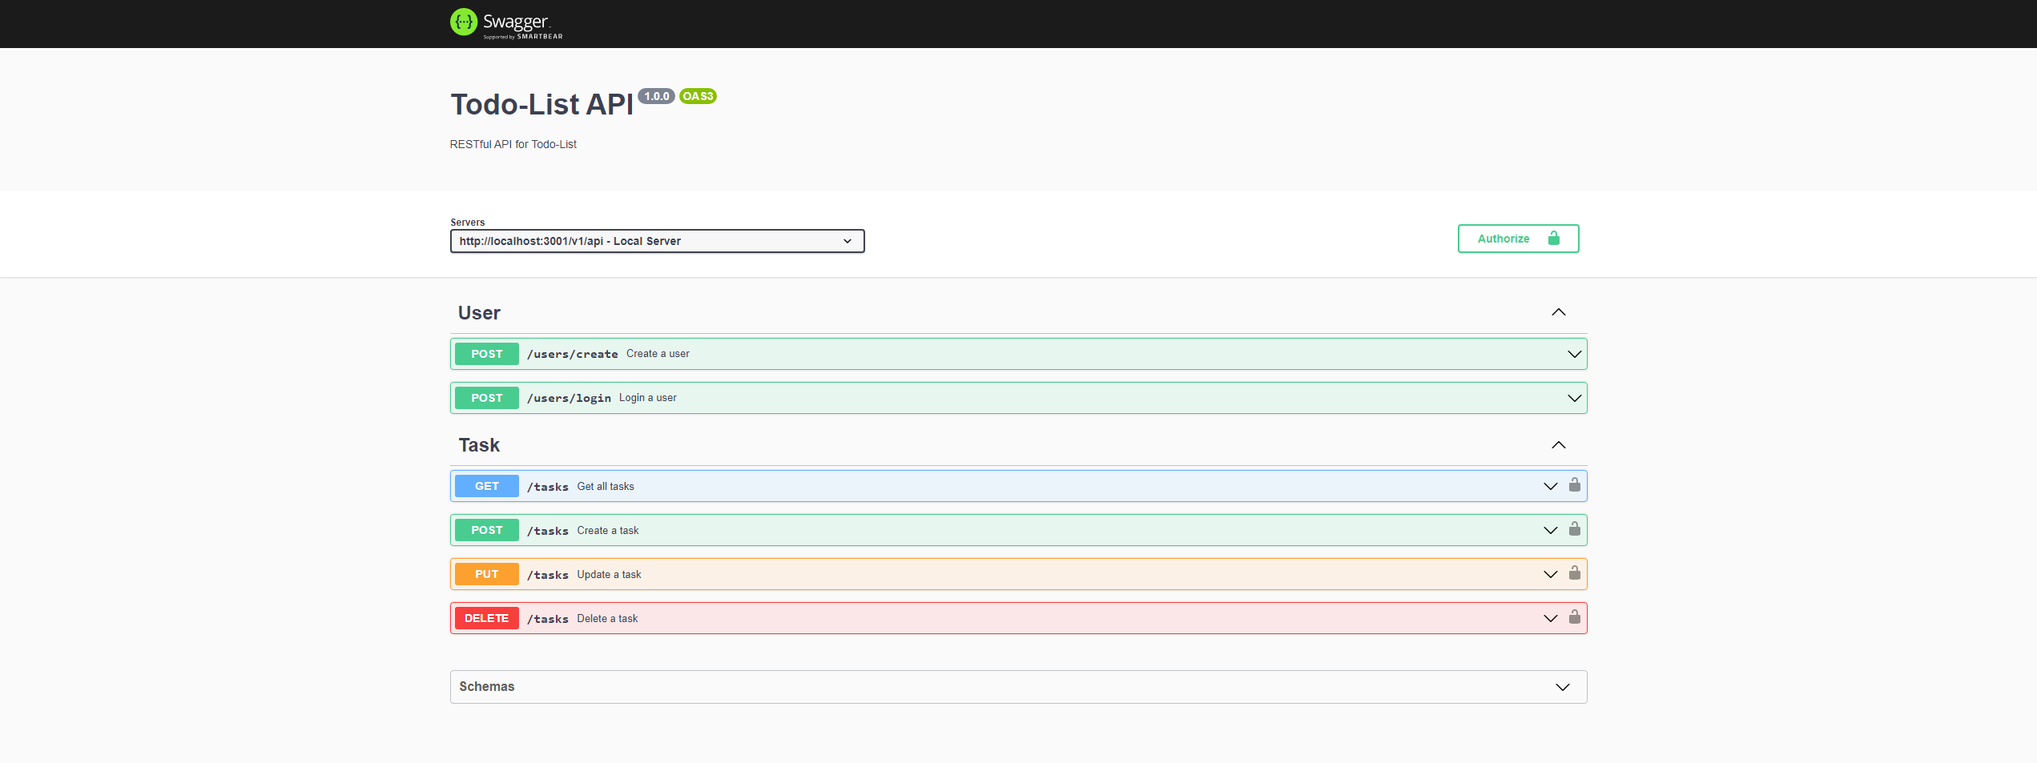Click the GET method badge
This screenshot has width=2037, height=763.
(487, 486)
